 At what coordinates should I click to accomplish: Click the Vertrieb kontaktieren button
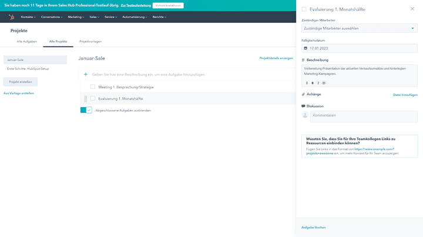point(168,5)
